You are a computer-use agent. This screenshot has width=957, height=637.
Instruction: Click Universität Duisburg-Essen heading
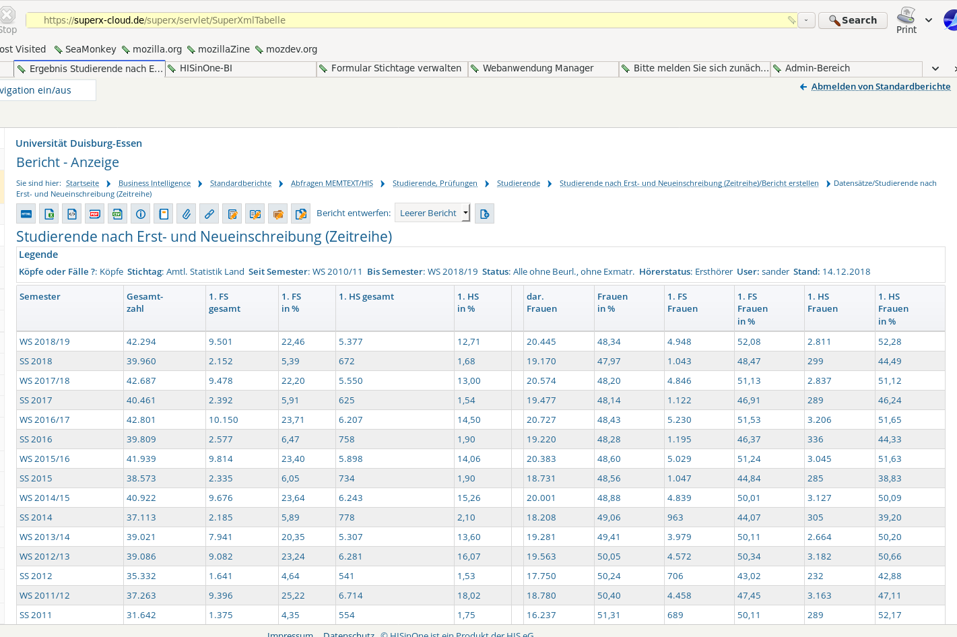(79, 143)
